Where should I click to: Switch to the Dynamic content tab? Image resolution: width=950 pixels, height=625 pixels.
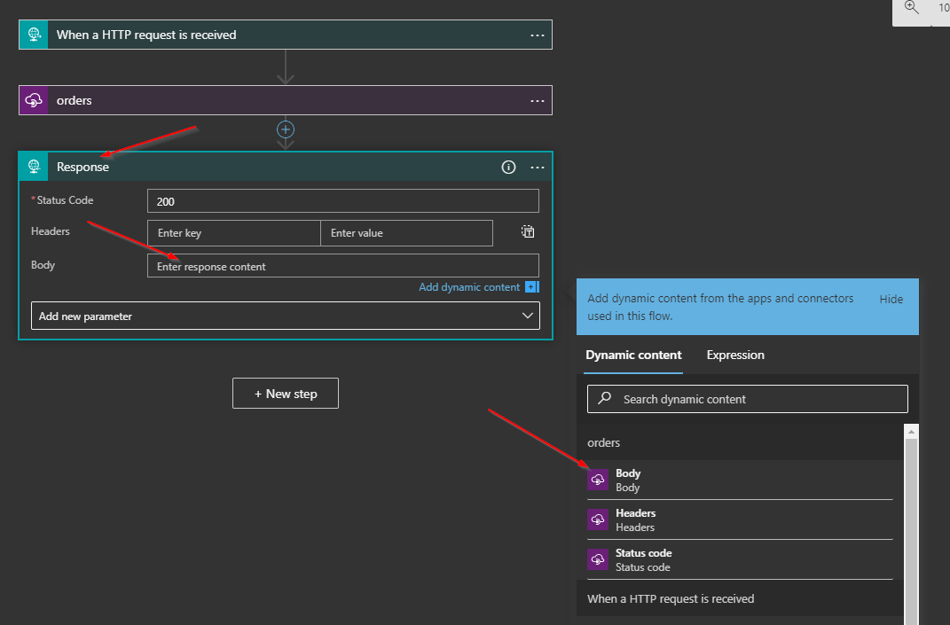pyautogui.click(x=633, y=355)
